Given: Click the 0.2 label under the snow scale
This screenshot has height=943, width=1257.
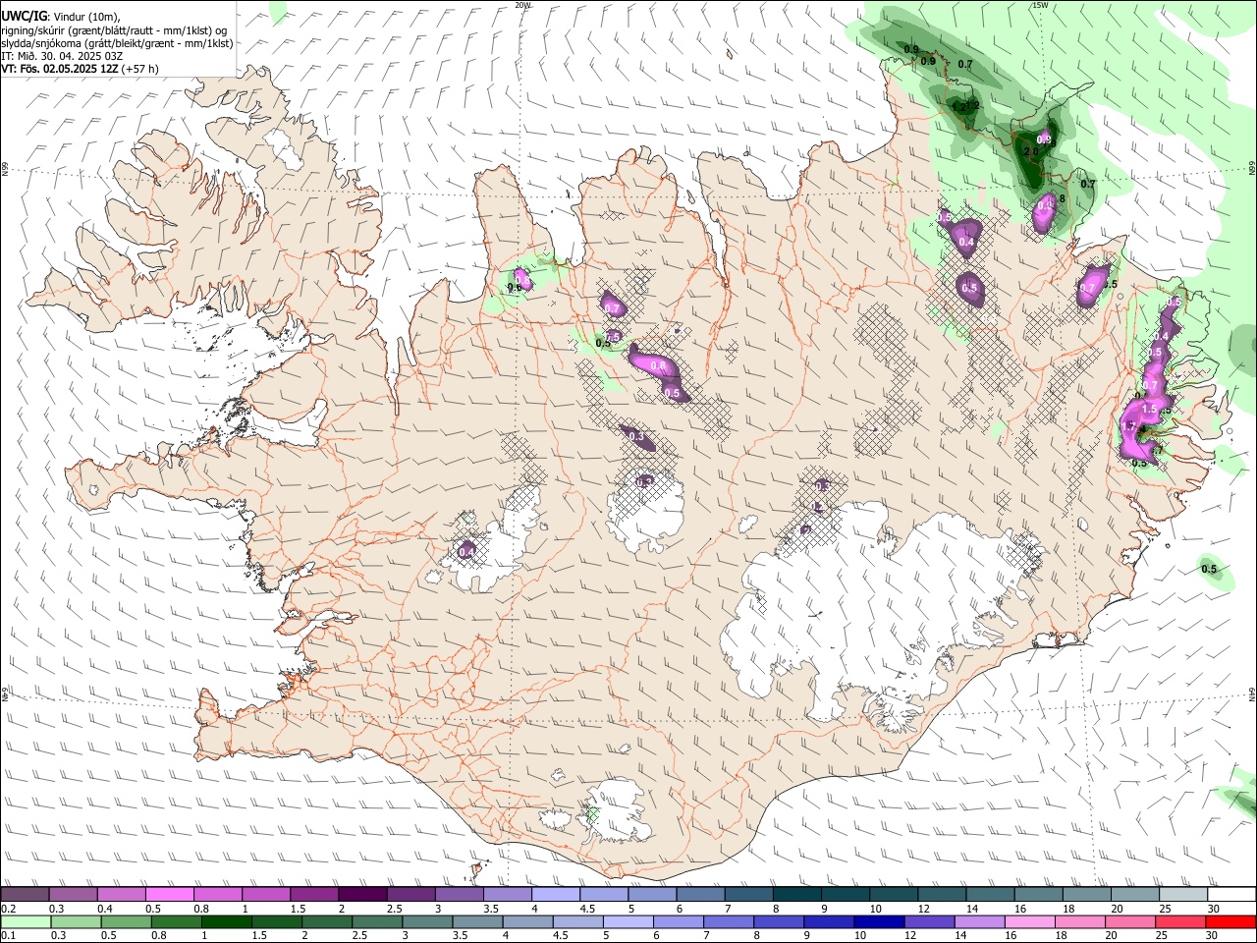Looking at the screenshot, I should (x=8, y=909).
